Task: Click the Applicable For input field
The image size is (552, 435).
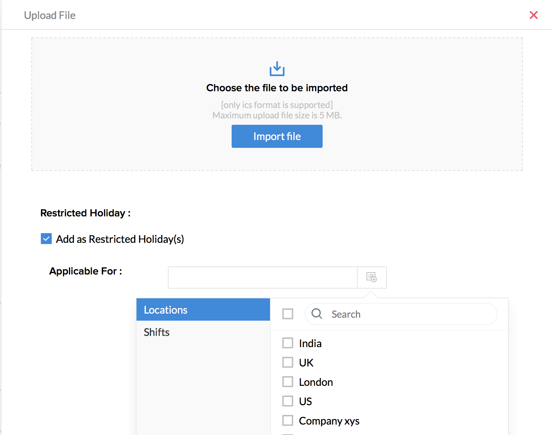Action: click(x=263, y=277)
